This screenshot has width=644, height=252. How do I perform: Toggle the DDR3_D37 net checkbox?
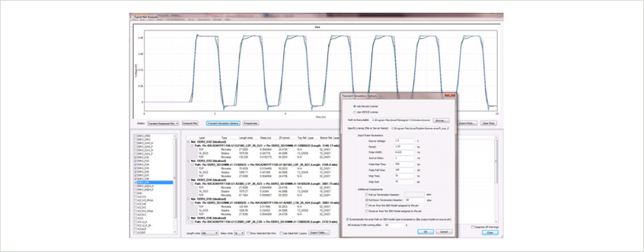pos(136,175)
